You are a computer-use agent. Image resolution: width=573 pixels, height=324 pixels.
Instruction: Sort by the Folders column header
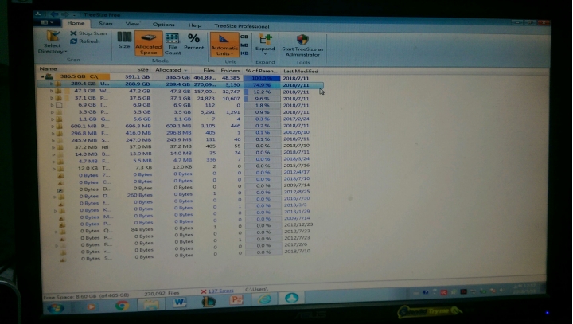coord(230,71)
